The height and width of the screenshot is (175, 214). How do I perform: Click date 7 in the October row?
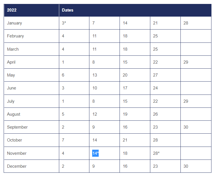[63, 140]
